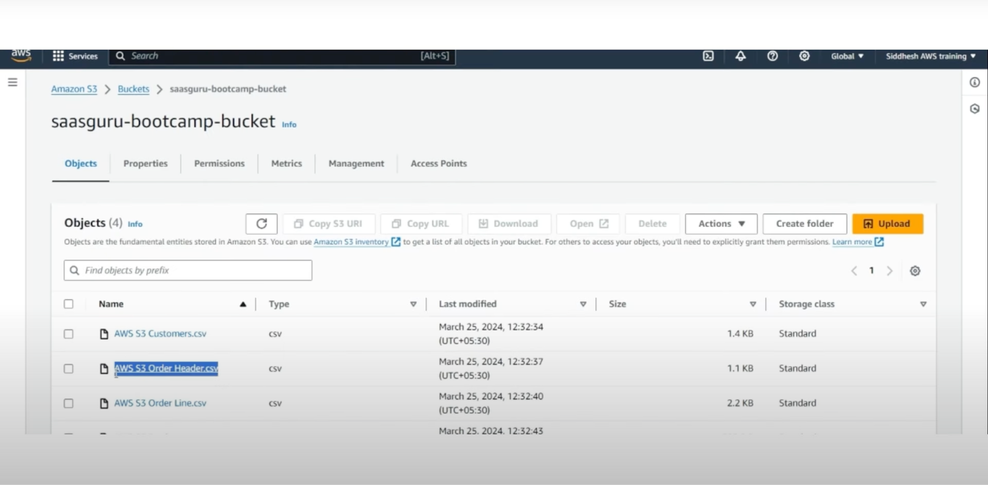988x485 pixels.
Task: Switch to the Management tab
Action: coord(356,164)
